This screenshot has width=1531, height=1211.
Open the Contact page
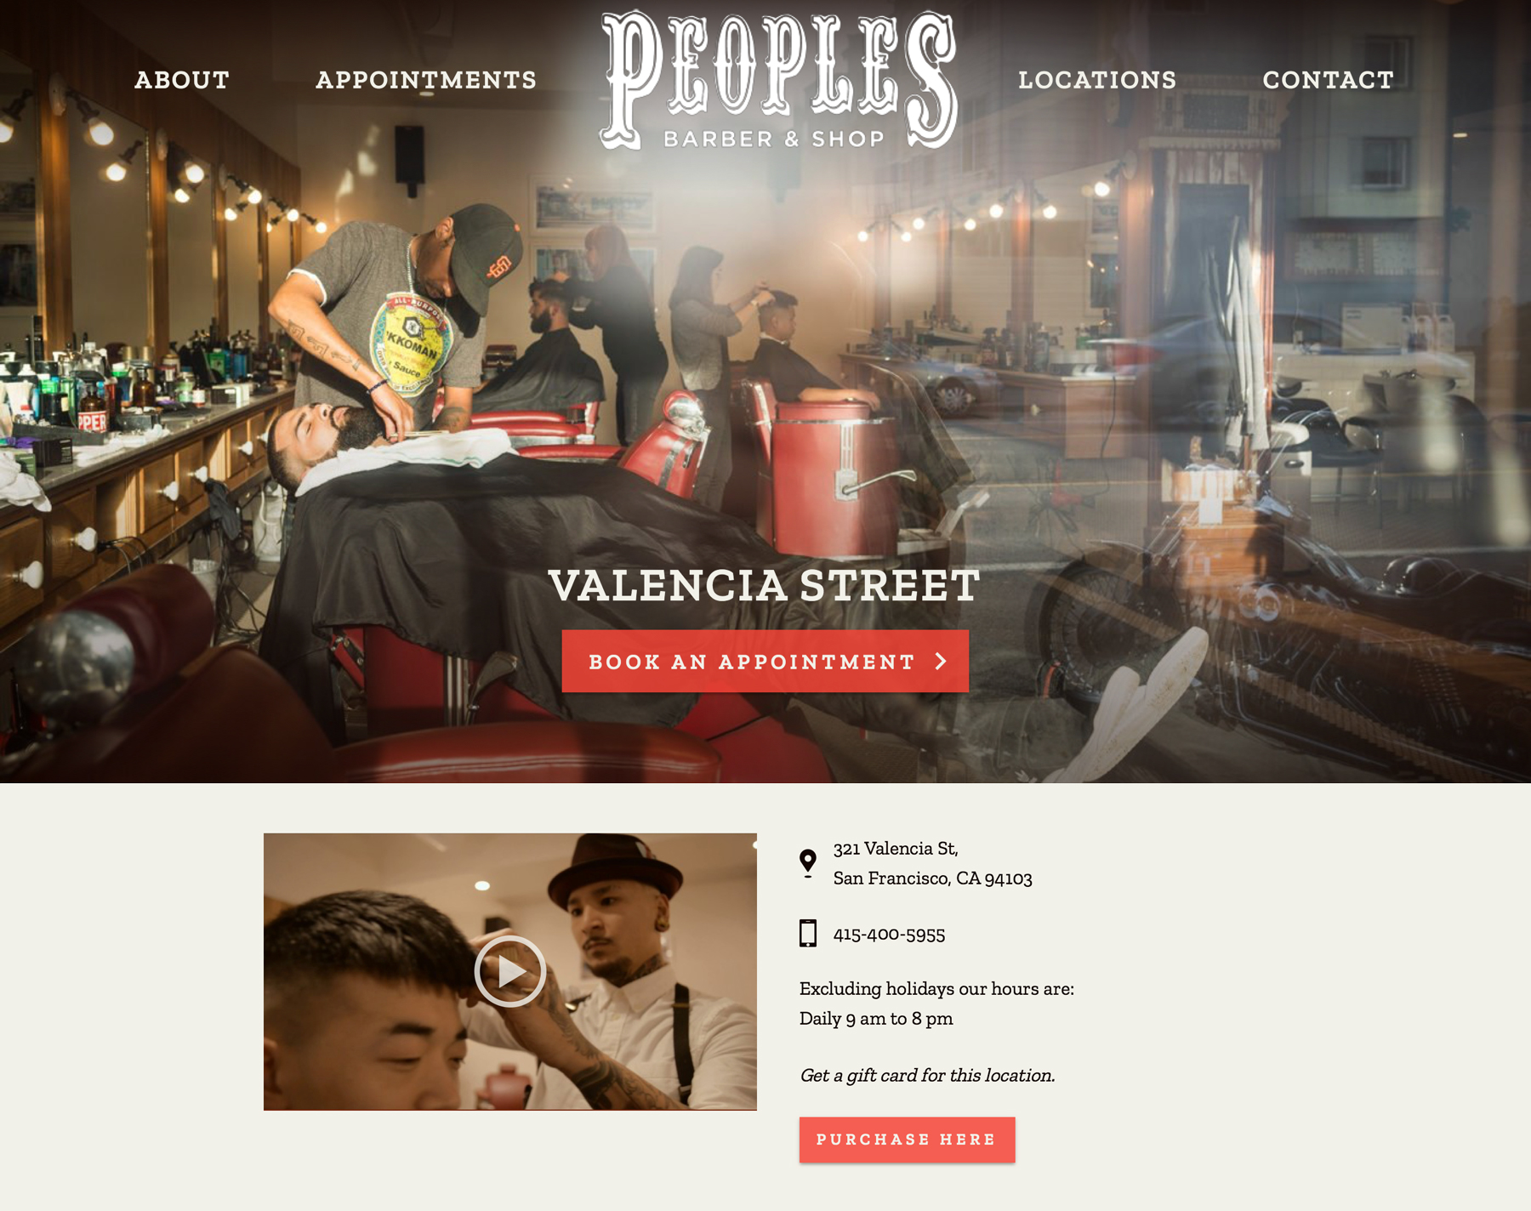pos(1328,80)
